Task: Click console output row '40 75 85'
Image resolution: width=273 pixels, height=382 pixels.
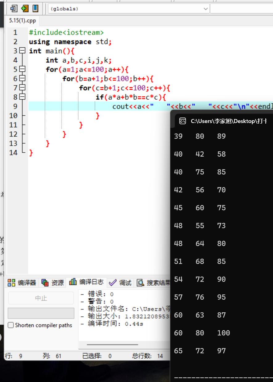Action: 200,172
